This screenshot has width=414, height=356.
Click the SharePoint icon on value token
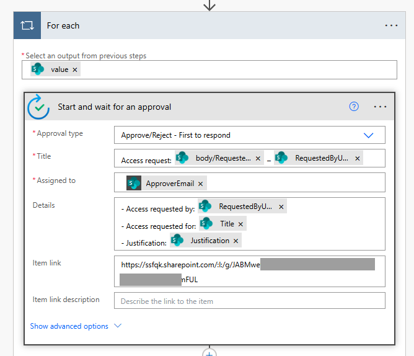coord(37,69)
